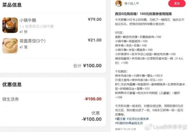Click the 优惠信息 section heading
Screen dimensions: 189x132
12,85
